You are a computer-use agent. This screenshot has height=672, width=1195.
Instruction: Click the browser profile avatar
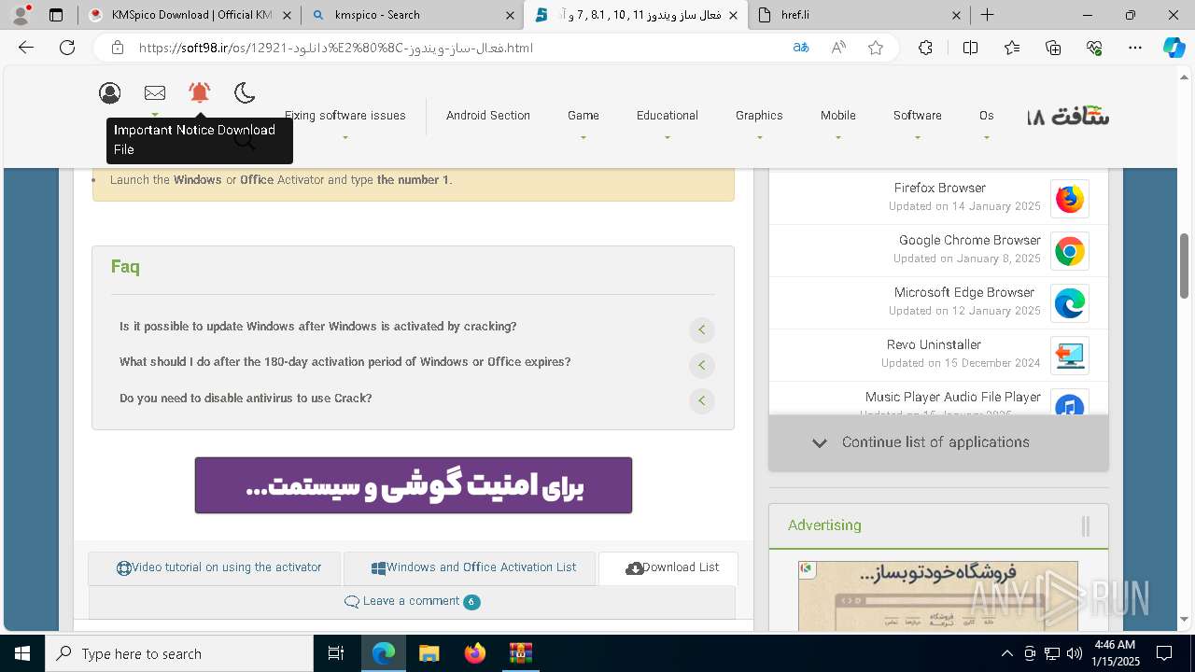click(x=21, y=15)
